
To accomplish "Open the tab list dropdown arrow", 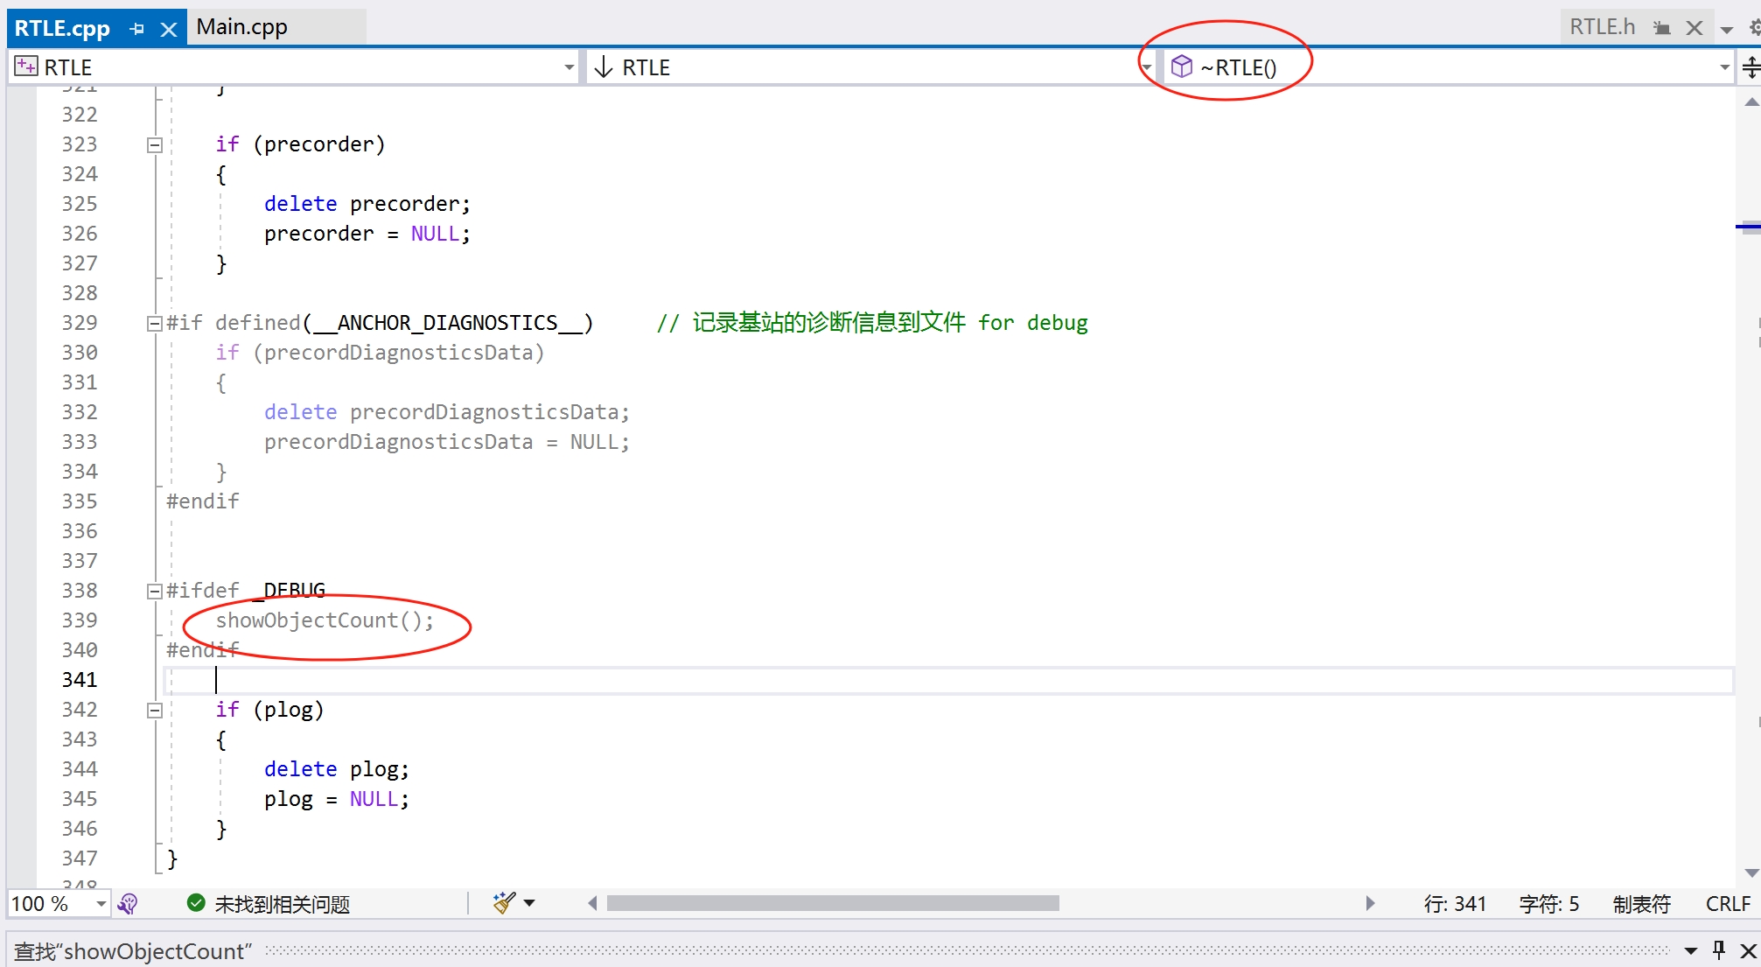I will click(x=1726, y=30).
